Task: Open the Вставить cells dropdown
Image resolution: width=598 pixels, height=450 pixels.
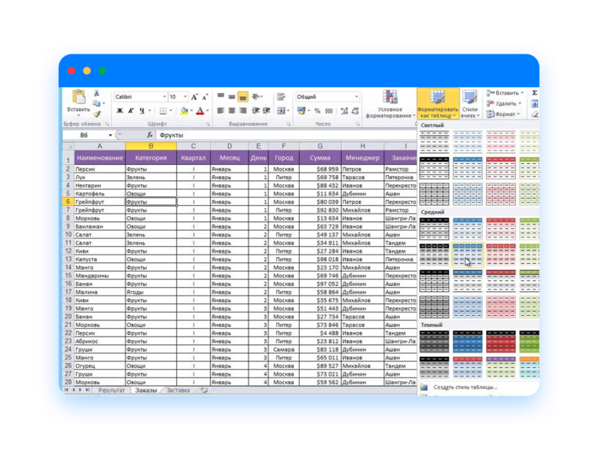Action: pyautogui.click(x=505, y=93)
